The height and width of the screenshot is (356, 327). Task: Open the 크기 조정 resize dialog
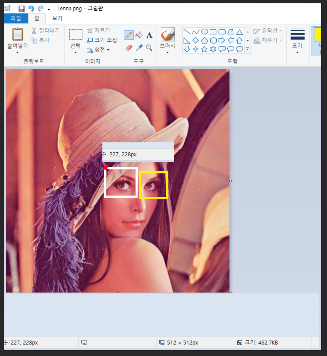pyautogui.click(x=102, y=40)
